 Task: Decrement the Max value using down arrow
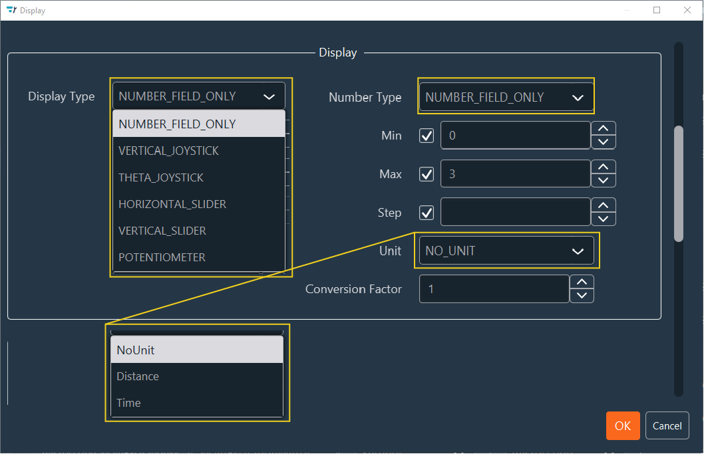coord(603,180)
